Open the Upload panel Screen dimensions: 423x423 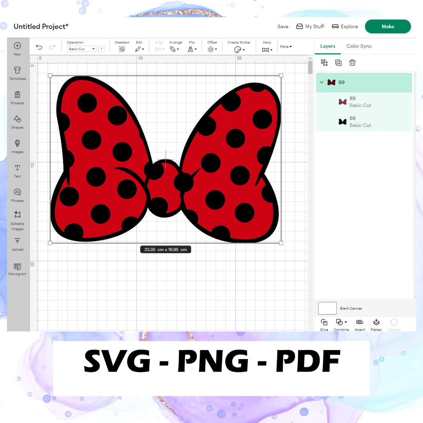pos(17,244)
